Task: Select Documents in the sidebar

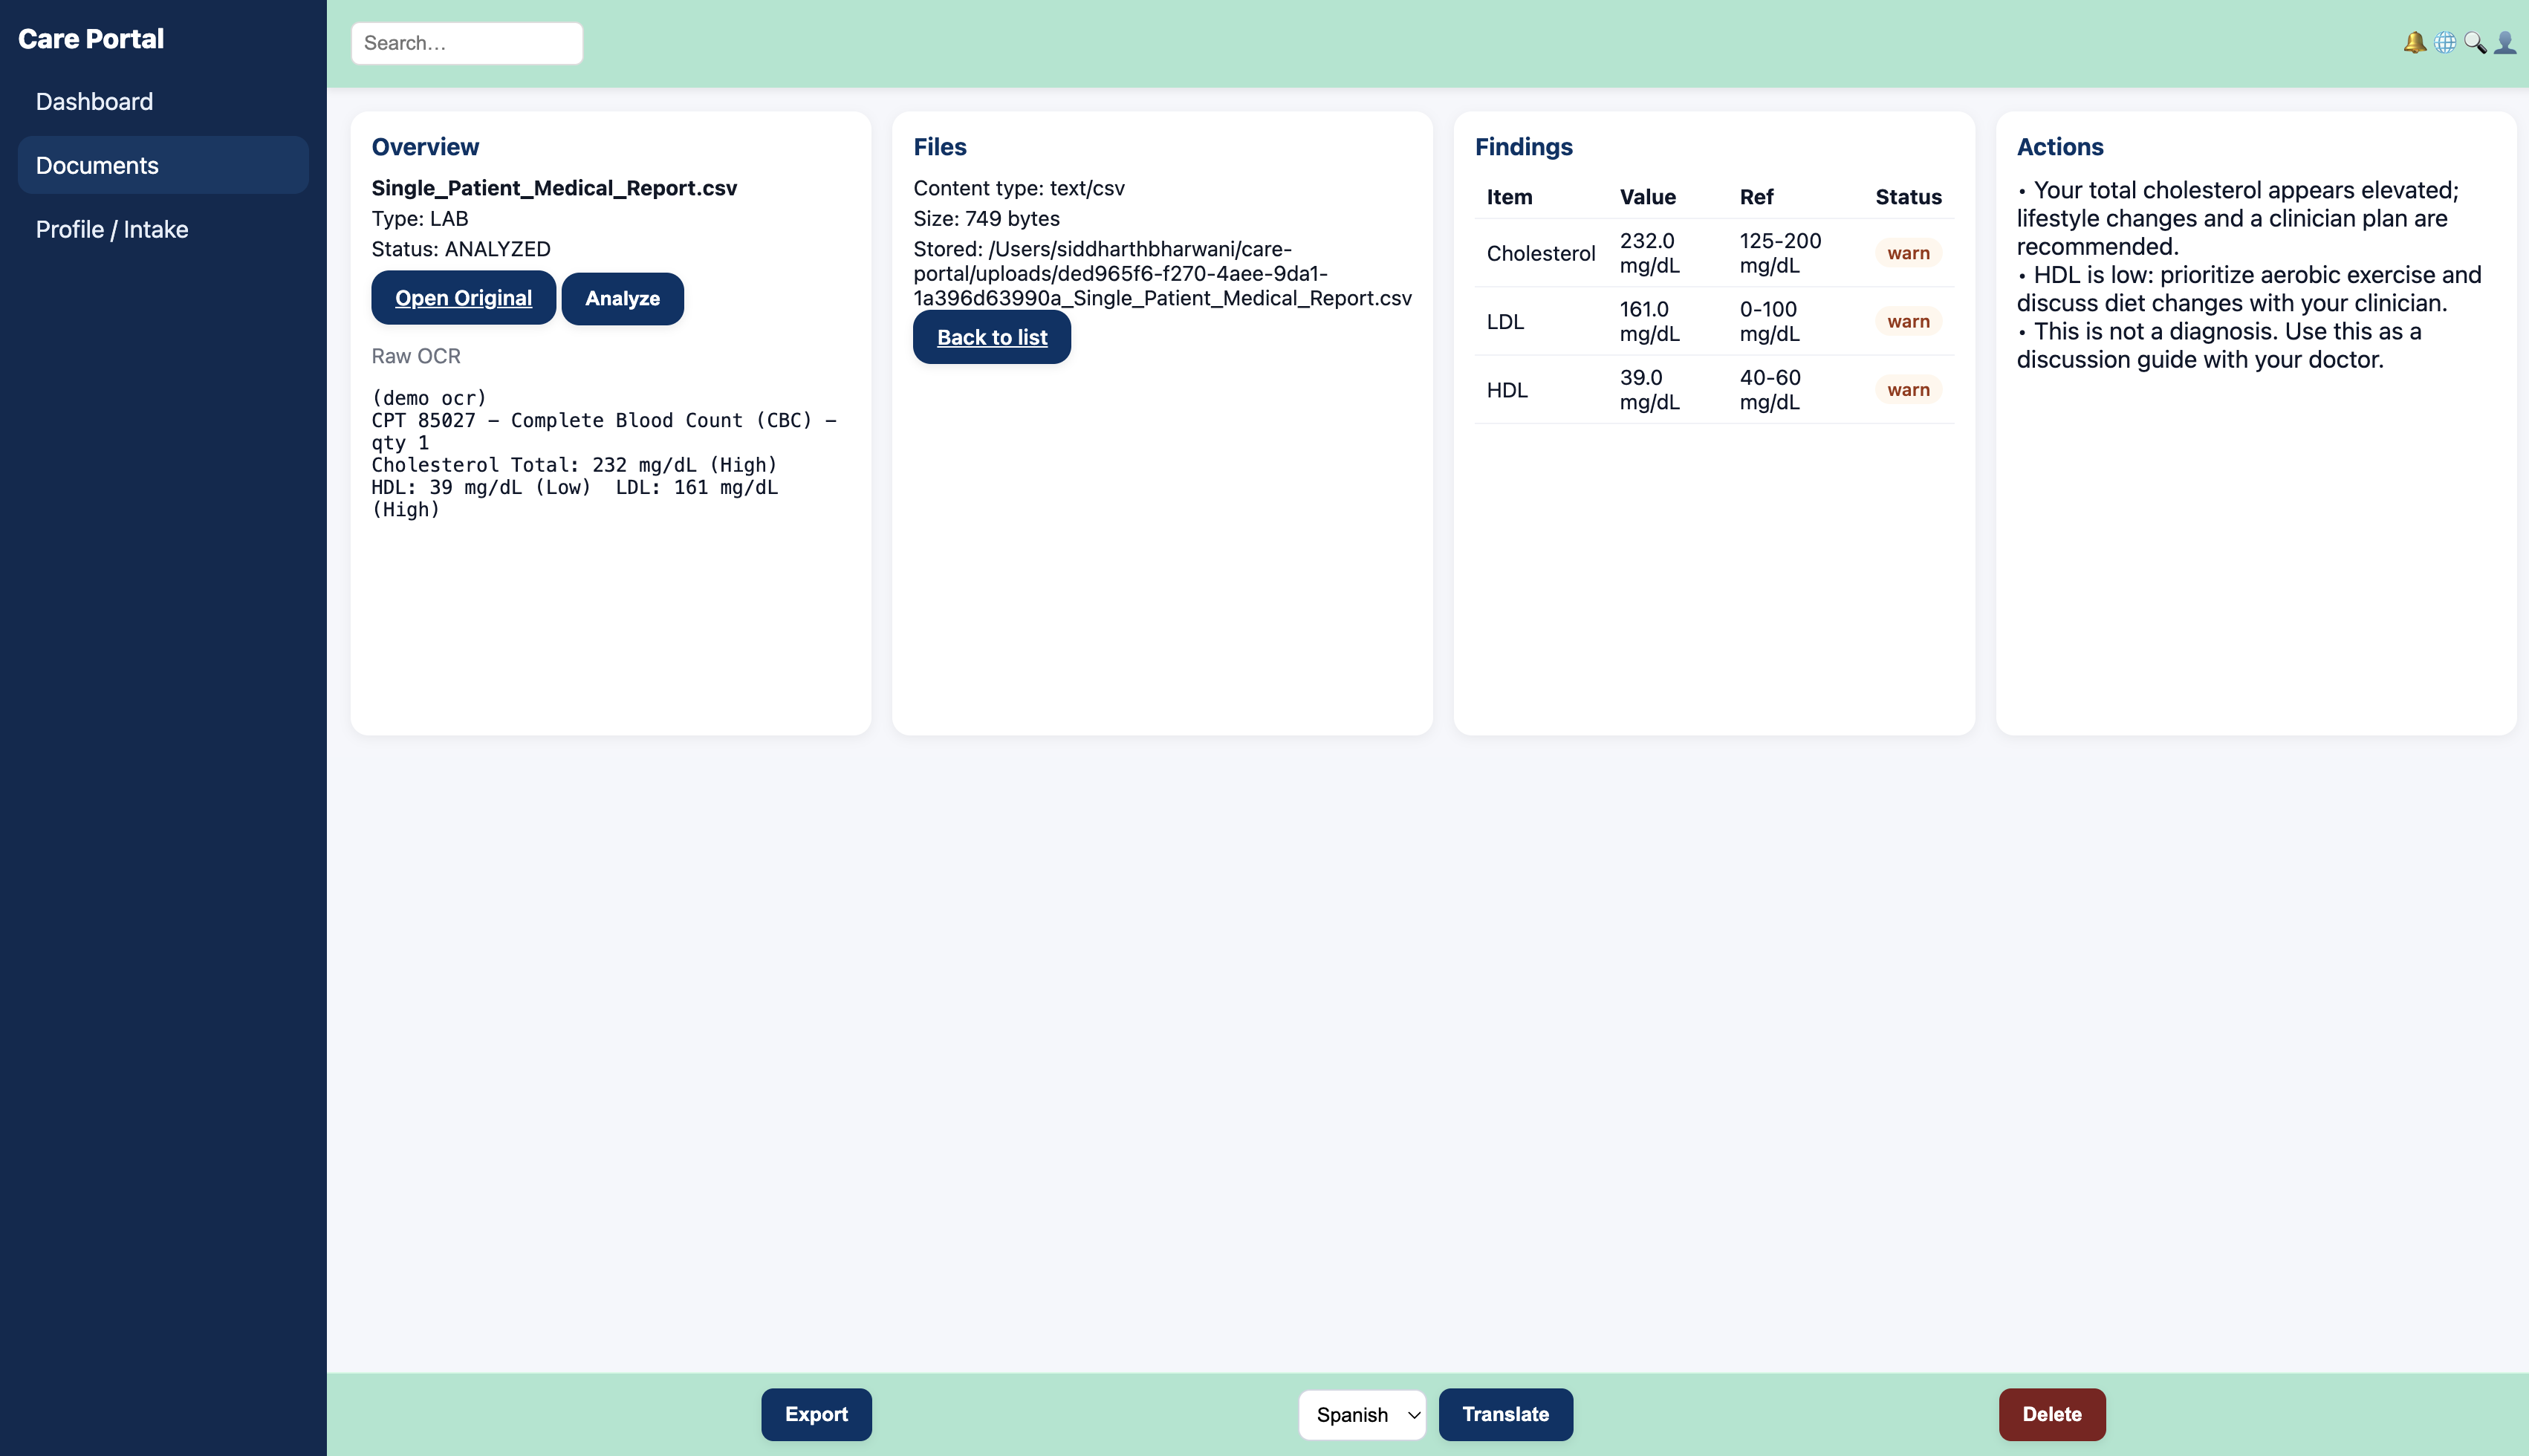Action: [97, 165]
